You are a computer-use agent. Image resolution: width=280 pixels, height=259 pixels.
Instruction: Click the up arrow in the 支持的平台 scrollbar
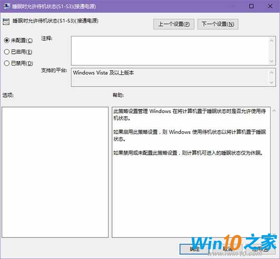(272, 73)
